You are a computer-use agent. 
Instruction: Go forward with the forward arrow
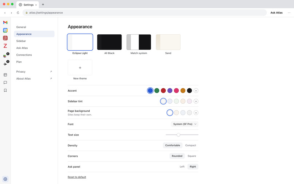tap(11, 13)
